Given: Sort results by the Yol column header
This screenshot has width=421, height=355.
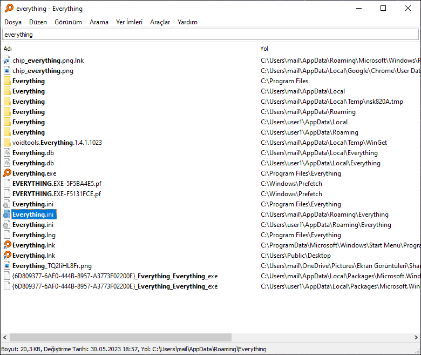Looking at the screenshot, I should point(339,49).
